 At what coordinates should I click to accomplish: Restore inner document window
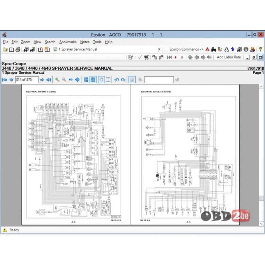[254, 57]
